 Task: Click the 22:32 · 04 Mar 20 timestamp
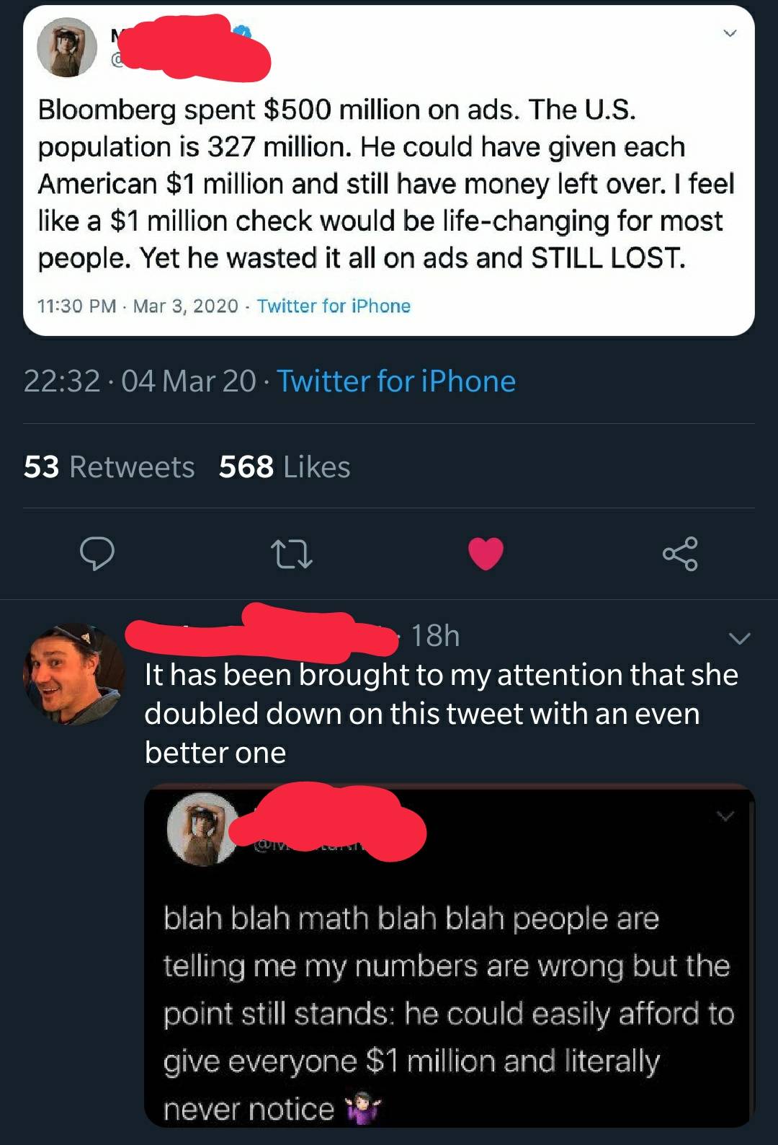(140, 381)
